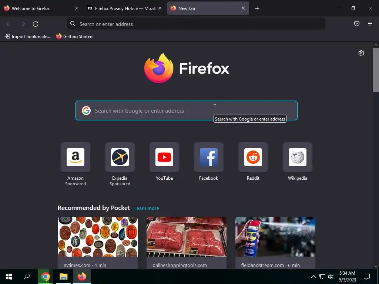379x284 pixels.
Task: Click the Recommended by Pocket heading
Action: coord(94,208)
